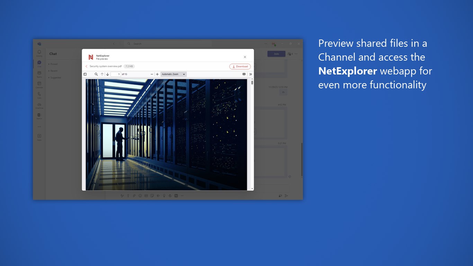Expand the Recent chats section
The width and height of the screenshot is (473, 266).
tap(53, 71)
